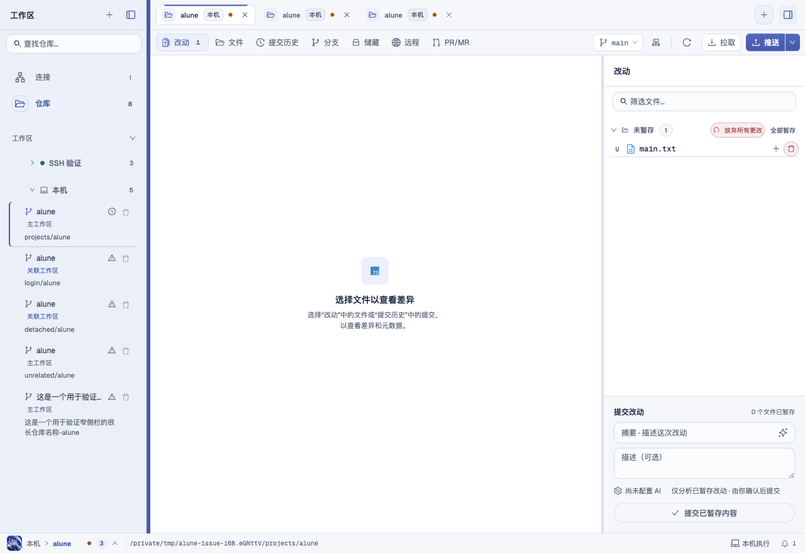
Task: Click 全部暂存 to stage all files
Action: pyautogui.click(x=783, y=130)
